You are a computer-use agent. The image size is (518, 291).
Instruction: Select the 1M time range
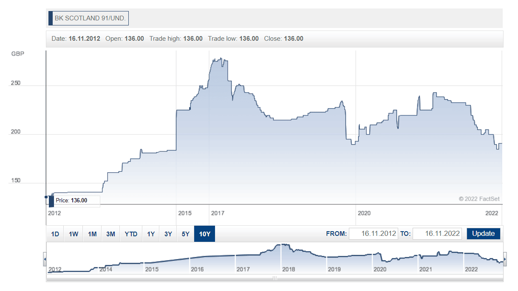click(92, 234)
